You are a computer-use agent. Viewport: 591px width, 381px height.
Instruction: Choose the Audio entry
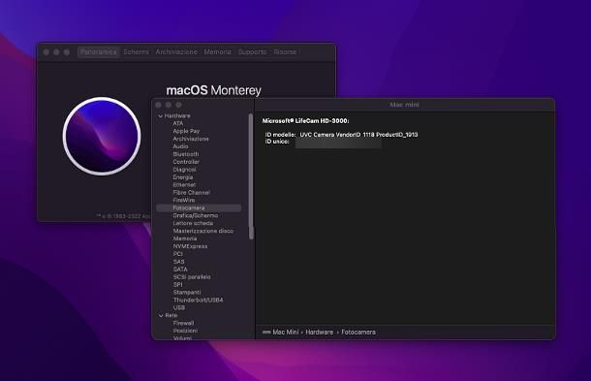pos(180,146)
